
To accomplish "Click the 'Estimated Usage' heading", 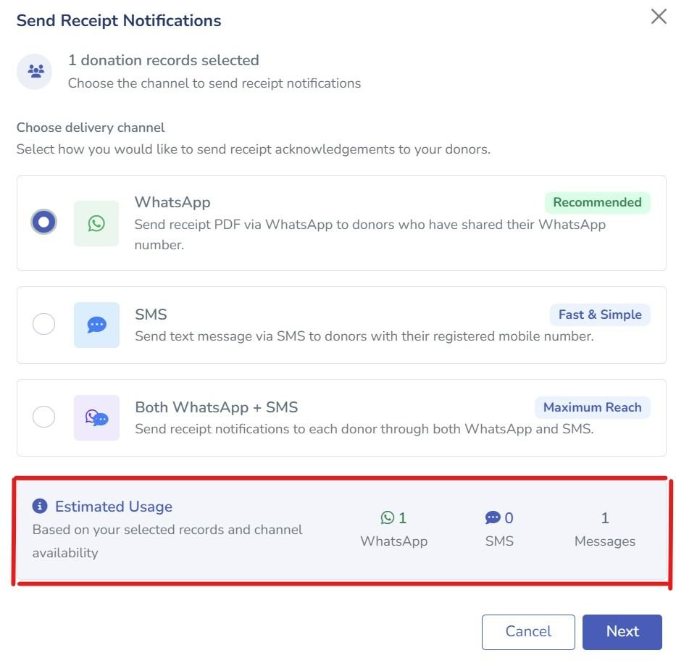I will [x=114, y=507].
